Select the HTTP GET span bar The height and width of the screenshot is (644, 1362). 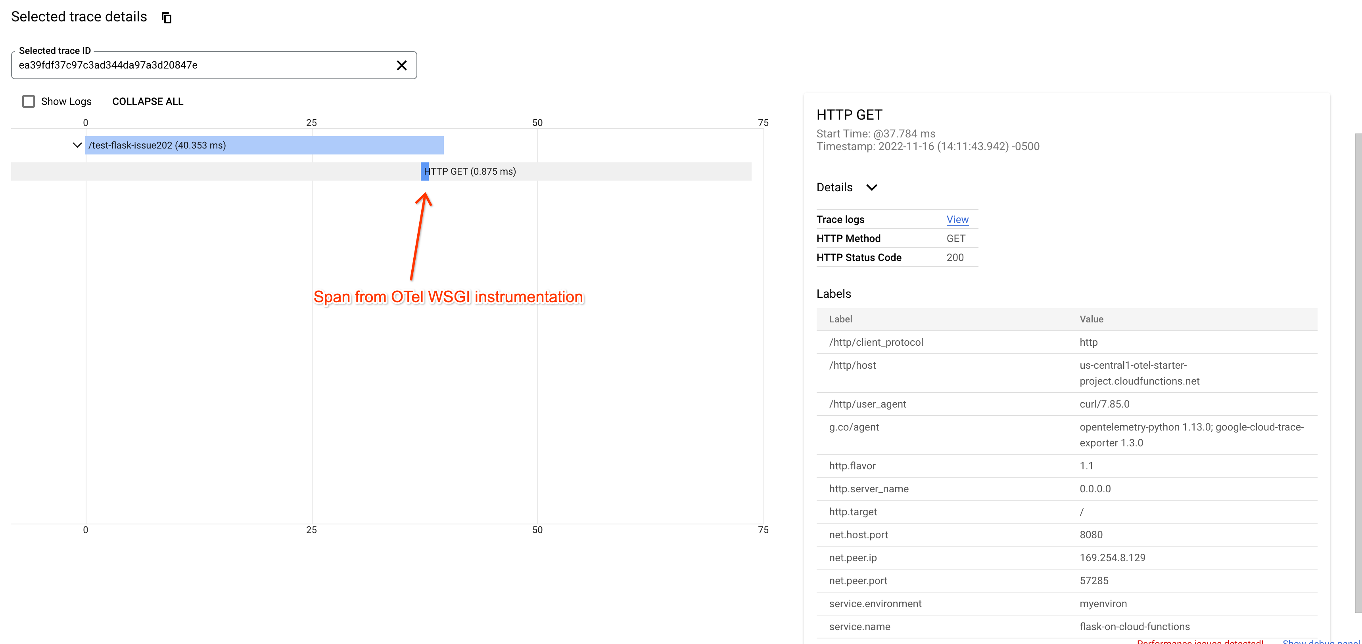point(424,171)
